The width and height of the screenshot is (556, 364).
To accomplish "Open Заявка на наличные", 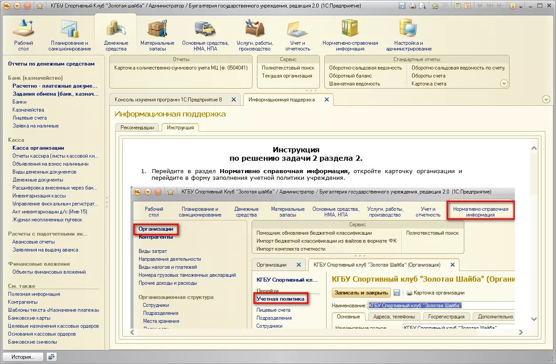I will [x=35, y=126].
